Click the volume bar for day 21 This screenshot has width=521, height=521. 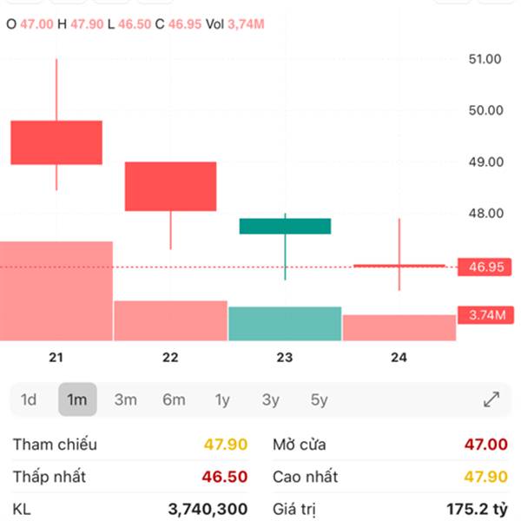(x=56, y=292)
